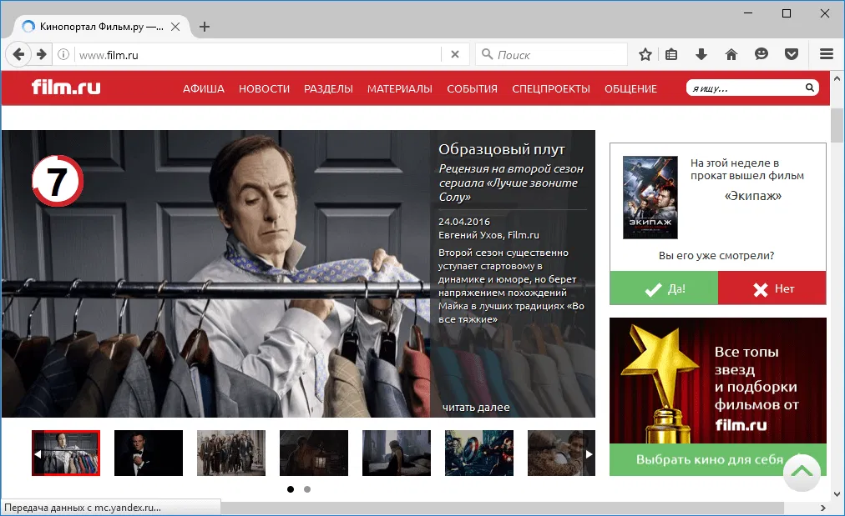The image size is (845, 516).
Task: Click 'Выбрать кино для себя' green button
Action: [x=709, y=459]
